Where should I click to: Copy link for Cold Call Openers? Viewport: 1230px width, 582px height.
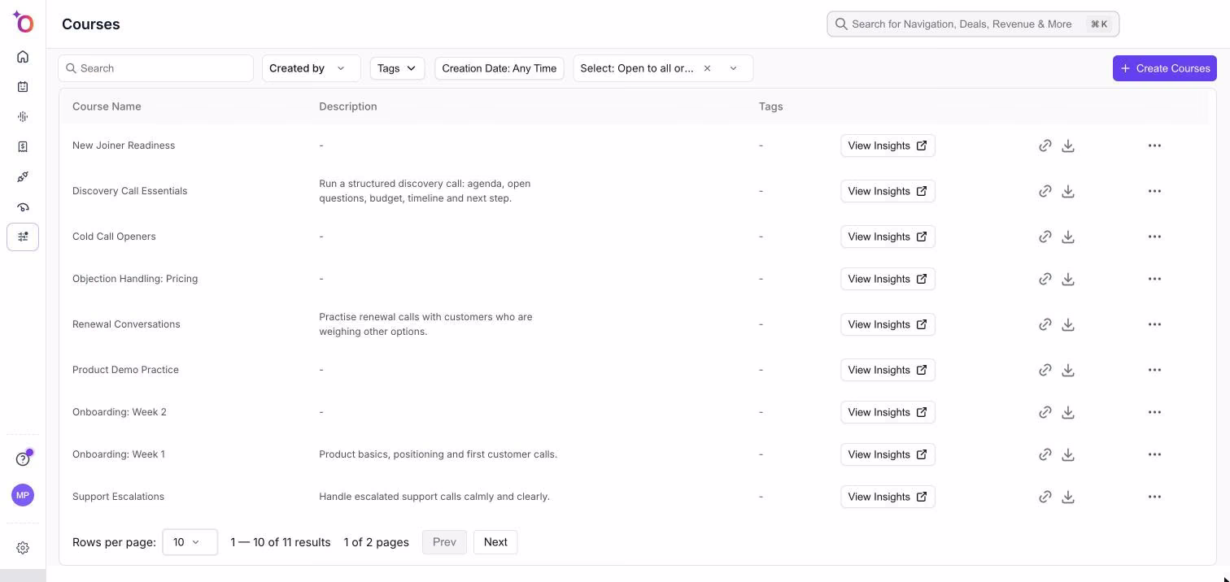[1045, 237]
